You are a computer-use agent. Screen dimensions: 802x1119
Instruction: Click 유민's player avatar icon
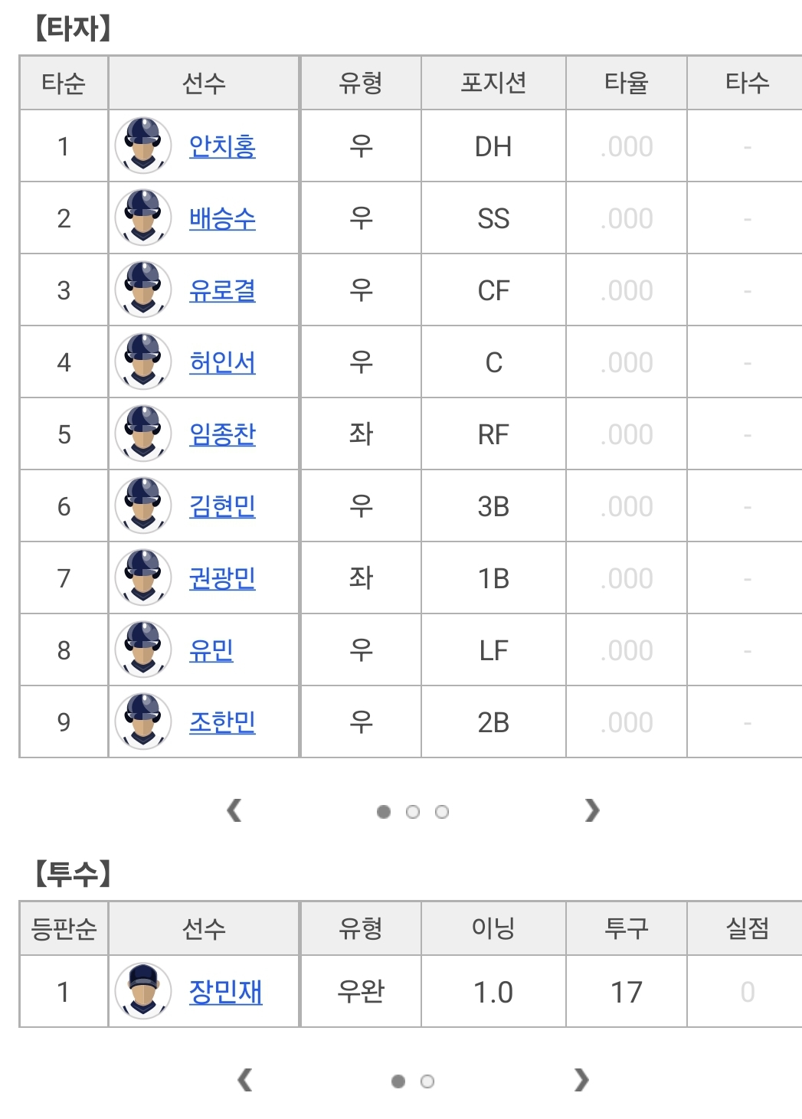point(142,649)
